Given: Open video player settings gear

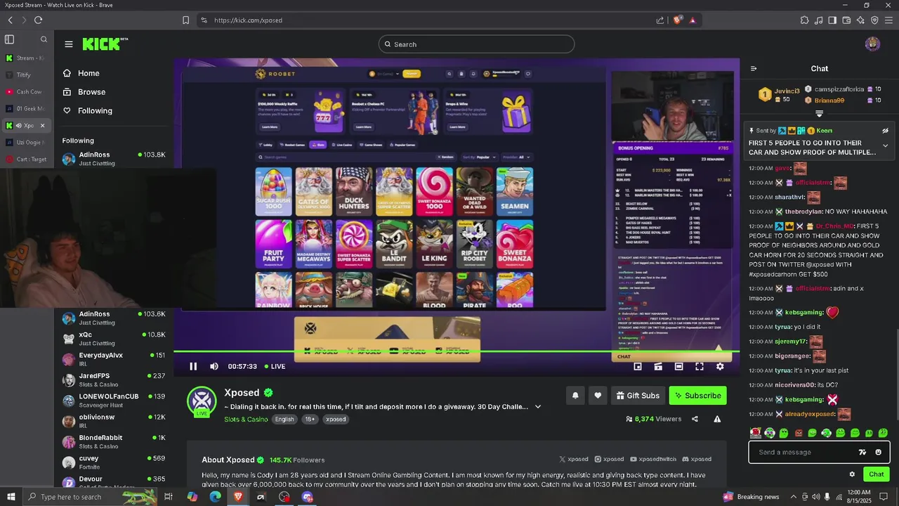Looking at the screenshot, I should [x=720, y=366].
